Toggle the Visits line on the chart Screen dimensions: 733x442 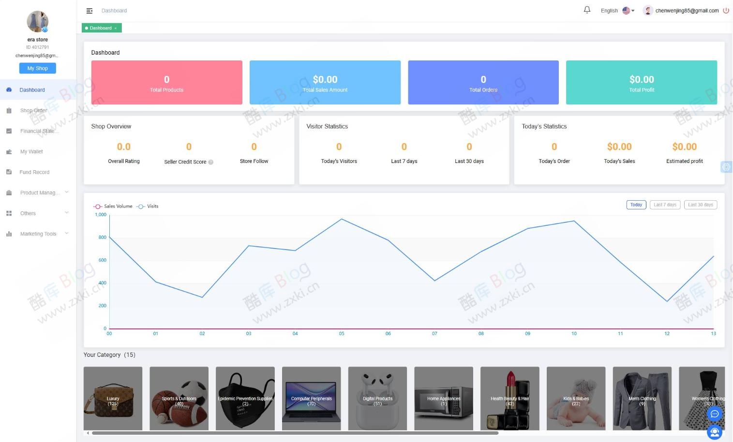[148, 206]
